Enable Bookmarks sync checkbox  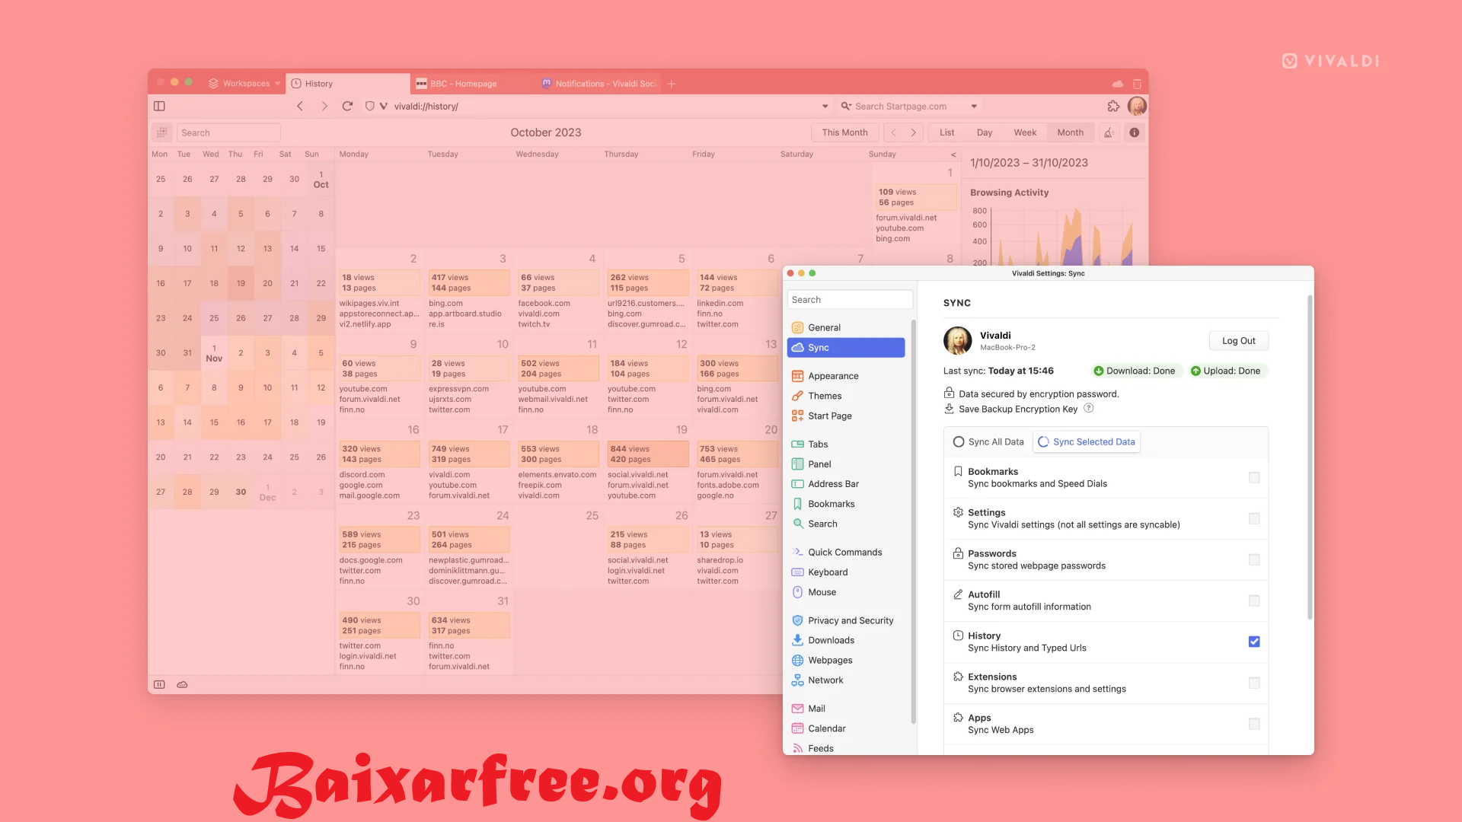(1253, 477)
